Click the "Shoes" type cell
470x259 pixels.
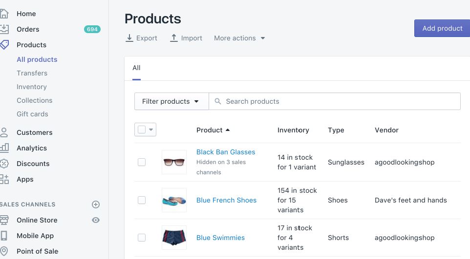338,200
